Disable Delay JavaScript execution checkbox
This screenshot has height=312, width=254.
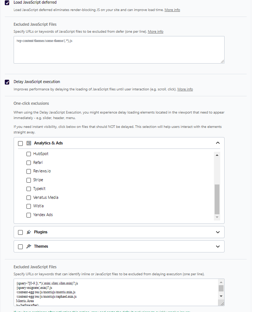(x=7, y=82)
